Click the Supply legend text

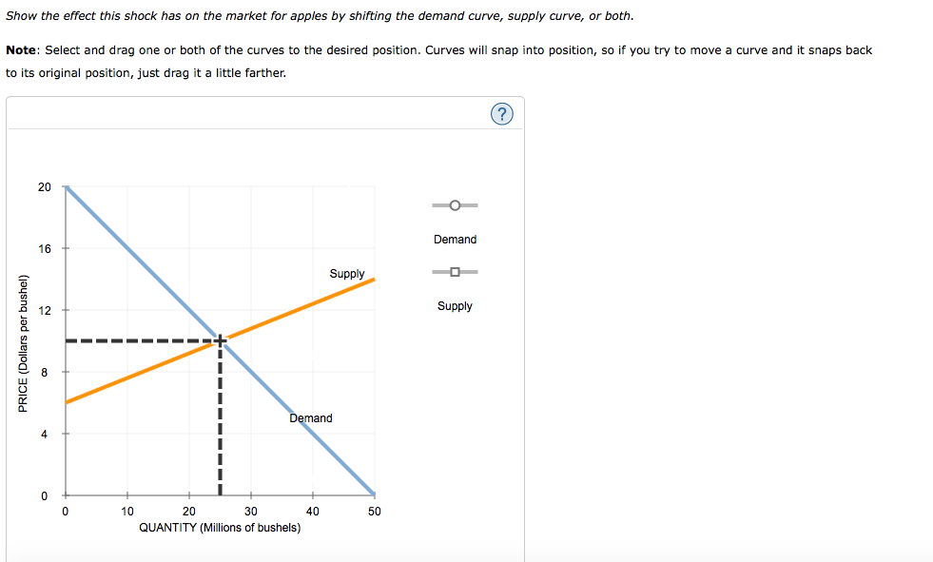pos(454,305)
